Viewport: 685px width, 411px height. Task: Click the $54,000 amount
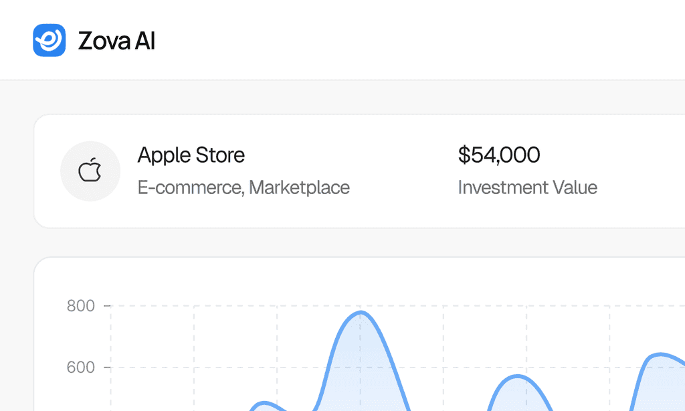click(x=499, y=155)
